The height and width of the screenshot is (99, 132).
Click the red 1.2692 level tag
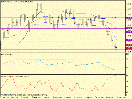(129, 48)
